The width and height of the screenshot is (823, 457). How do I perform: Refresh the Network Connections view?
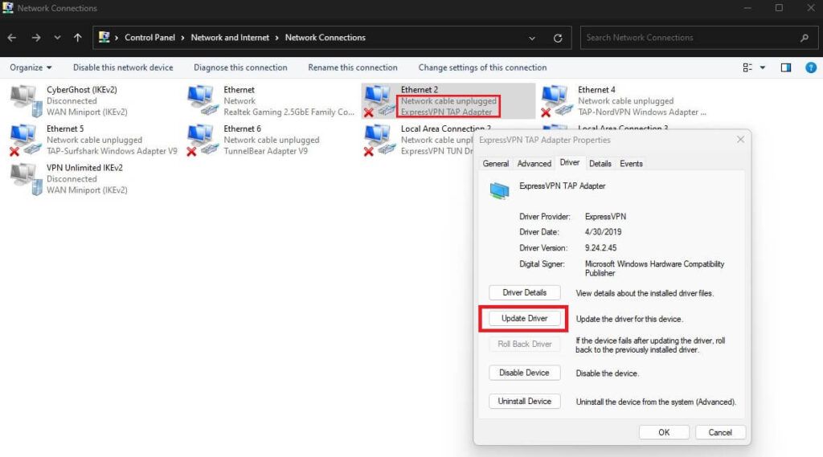(x=558, y=38)
